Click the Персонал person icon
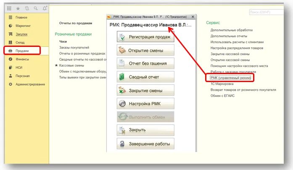Viewport: 293px width, 170px height. click(11, 76)
